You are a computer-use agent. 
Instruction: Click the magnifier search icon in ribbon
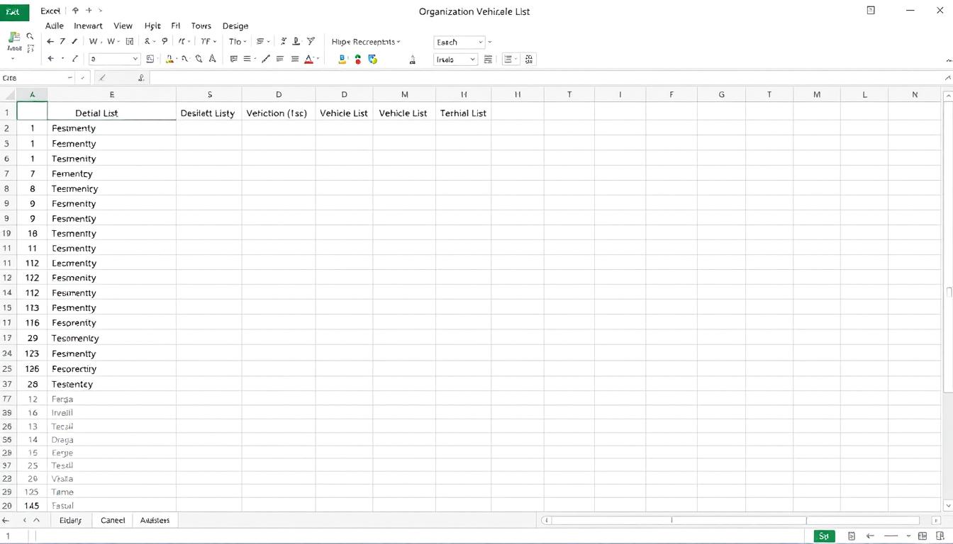click(30, 36)
